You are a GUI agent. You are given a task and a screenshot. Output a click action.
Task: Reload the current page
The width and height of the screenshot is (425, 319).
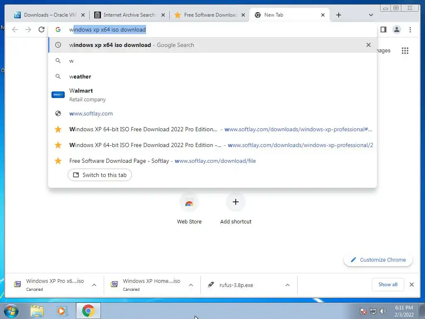[42, 29]
